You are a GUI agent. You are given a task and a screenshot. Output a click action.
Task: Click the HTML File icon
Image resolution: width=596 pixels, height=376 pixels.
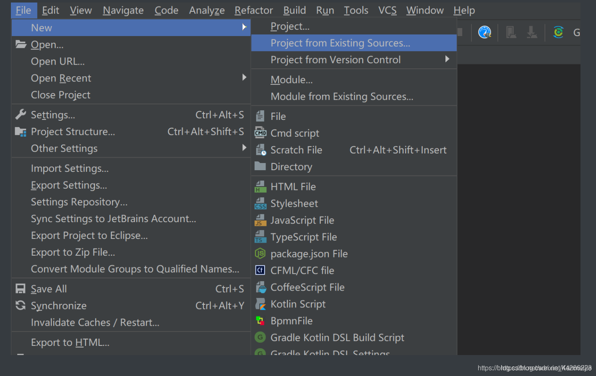pos(260,187)
